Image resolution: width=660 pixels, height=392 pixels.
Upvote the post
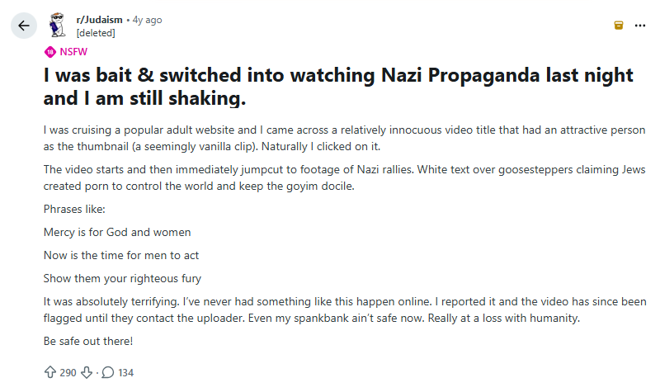tap(49, 372)
